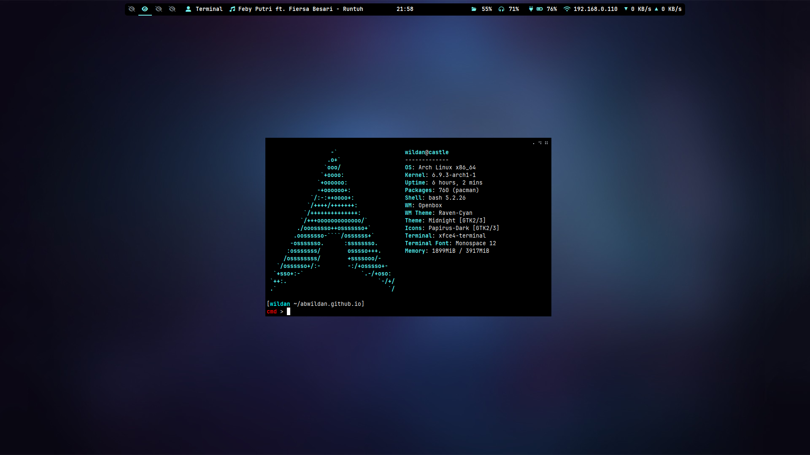Click the power plug charging icon
This screenshot has height=455, width=810.
tap(531, 9)
